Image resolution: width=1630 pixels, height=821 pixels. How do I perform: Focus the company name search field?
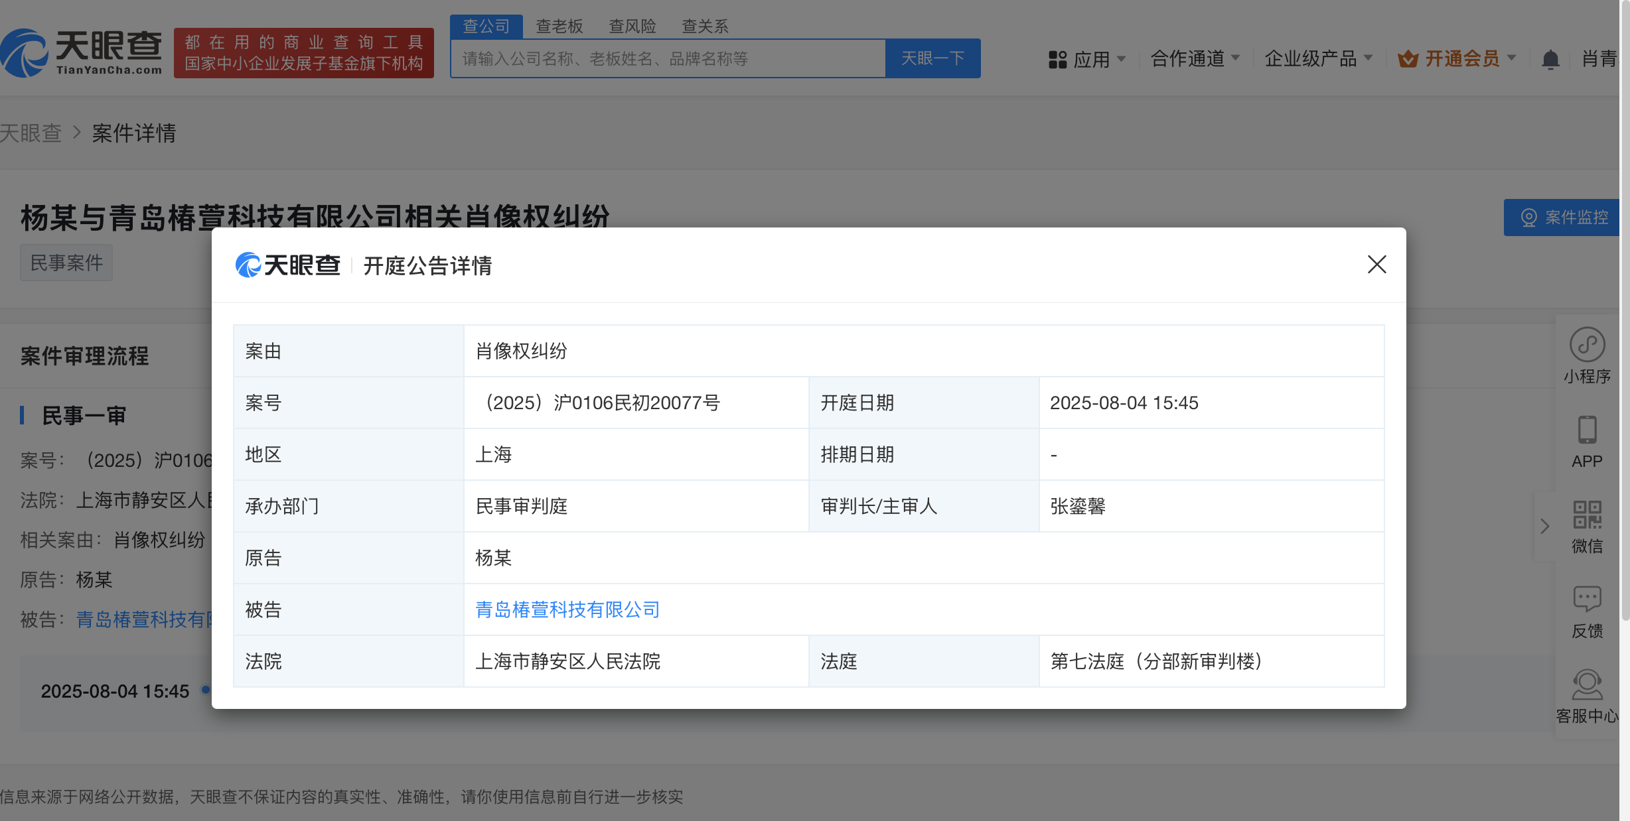667,59
